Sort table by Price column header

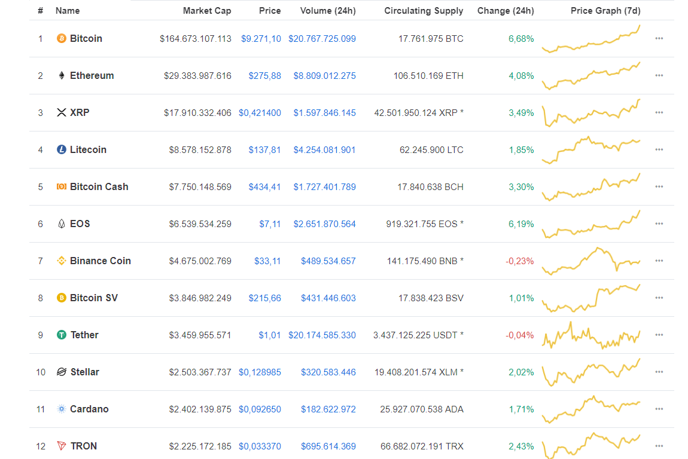[270, 11]
